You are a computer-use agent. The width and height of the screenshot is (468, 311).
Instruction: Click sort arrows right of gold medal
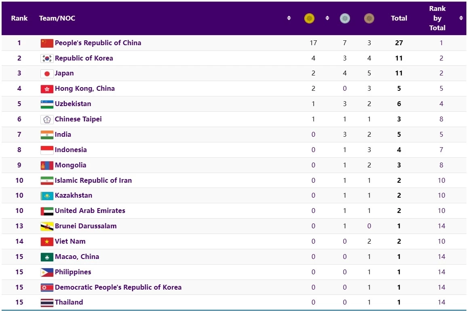point(327,18)
